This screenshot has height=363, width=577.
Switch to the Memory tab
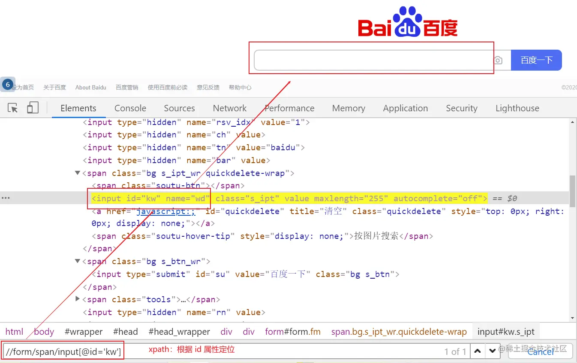click(349, 108)
